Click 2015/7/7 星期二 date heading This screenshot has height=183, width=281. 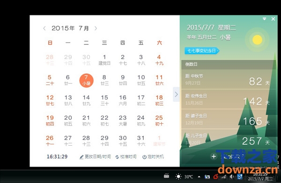(x=211, y=28)
